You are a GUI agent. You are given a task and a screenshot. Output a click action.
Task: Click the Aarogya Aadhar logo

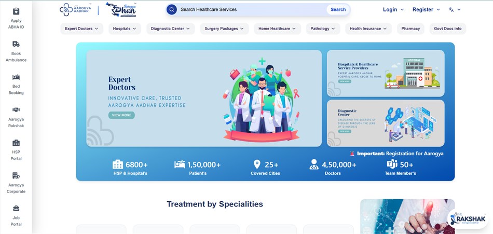[75, 9]
